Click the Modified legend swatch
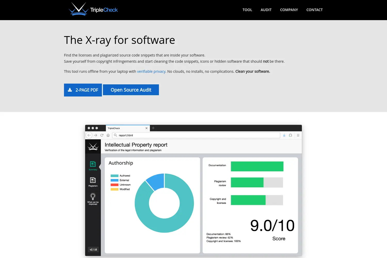The height and width of the screenshot is (258, 387). 115,189
